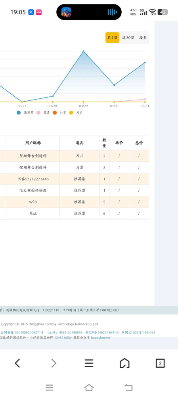Toggle the 刀片 series in legend
178x398 pixels.
76,113
